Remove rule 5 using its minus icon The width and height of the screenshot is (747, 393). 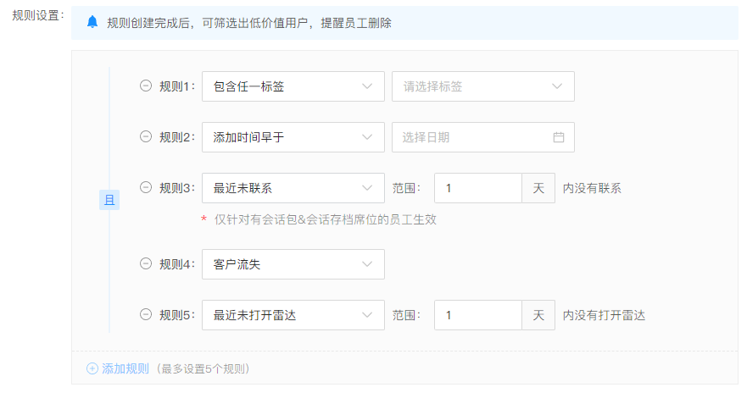(x=146, y=315)
